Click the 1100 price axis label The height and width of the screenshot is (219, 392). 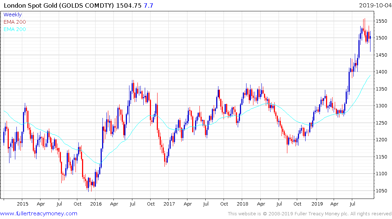tap(381, 173)
